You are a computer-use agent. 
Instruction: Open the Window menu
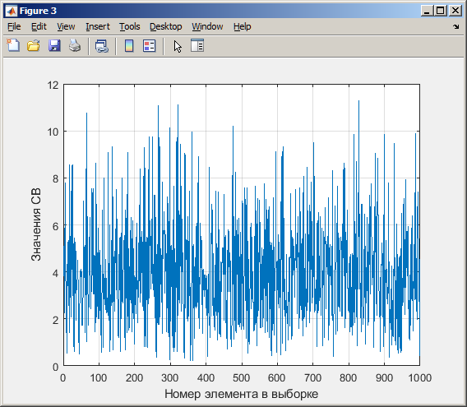pyautogui.click(x=207, y=26)
